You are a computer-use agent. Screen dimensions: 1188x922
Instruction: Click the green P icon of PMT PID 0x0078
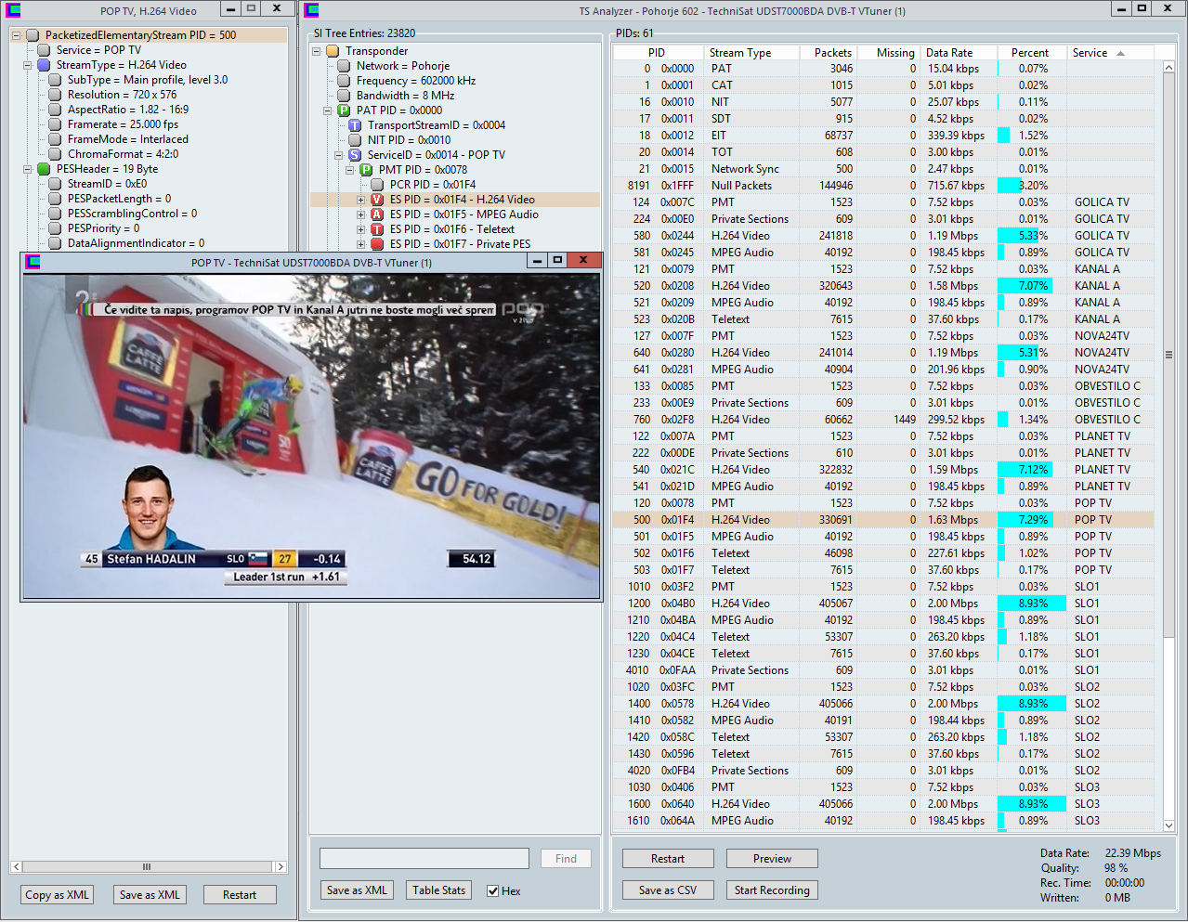[366, 170]
